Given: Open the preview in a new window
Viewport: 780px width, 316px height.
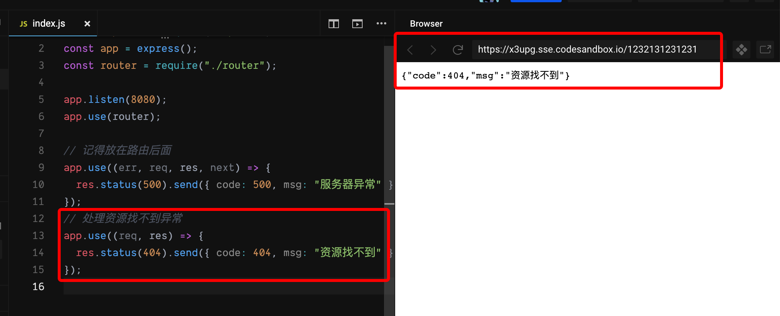Looking at the screenshot, I should coord(765,50).
